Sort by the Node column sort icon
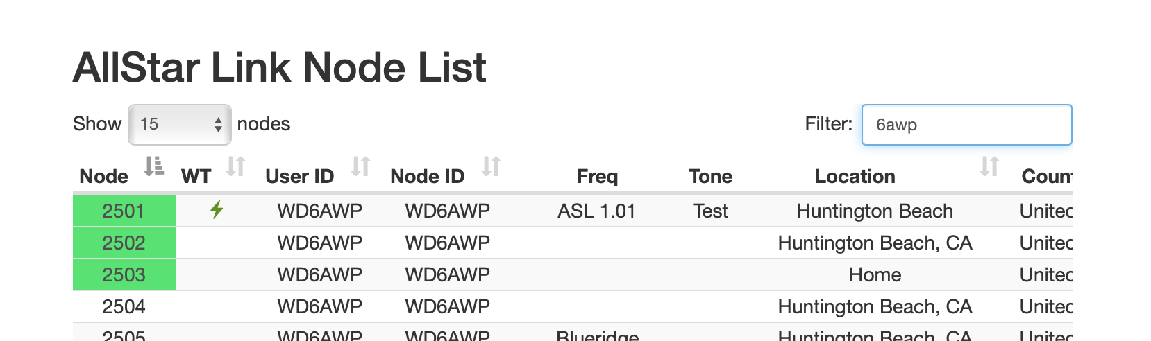This screenshot has width=1151, height=341. tap(153, 166)
